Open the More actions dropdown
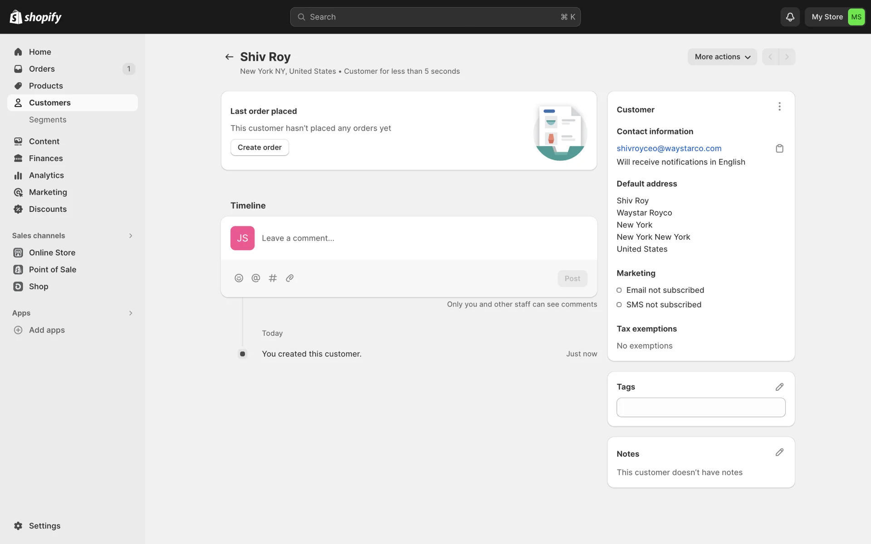 tap(722, 57)
